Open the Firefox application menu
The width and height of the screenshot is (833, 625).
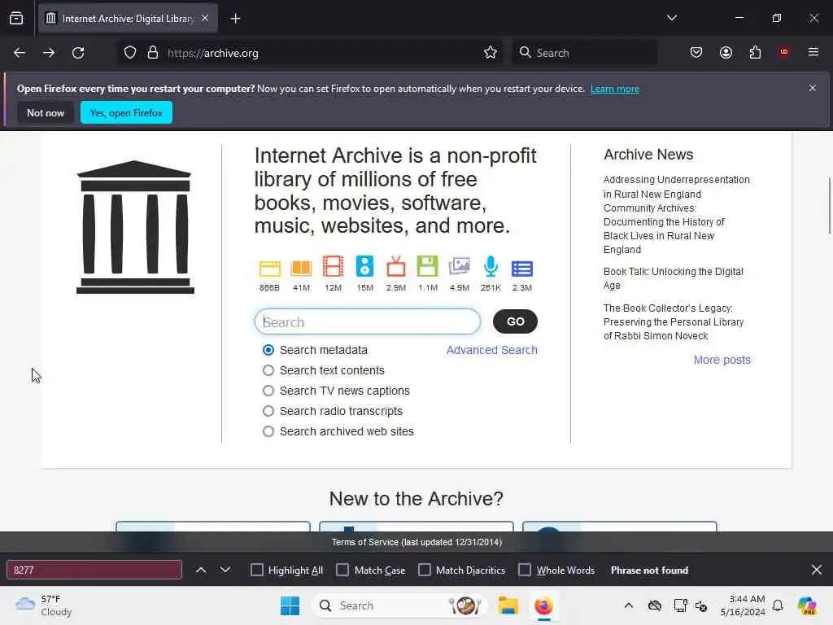coord(813,52)
